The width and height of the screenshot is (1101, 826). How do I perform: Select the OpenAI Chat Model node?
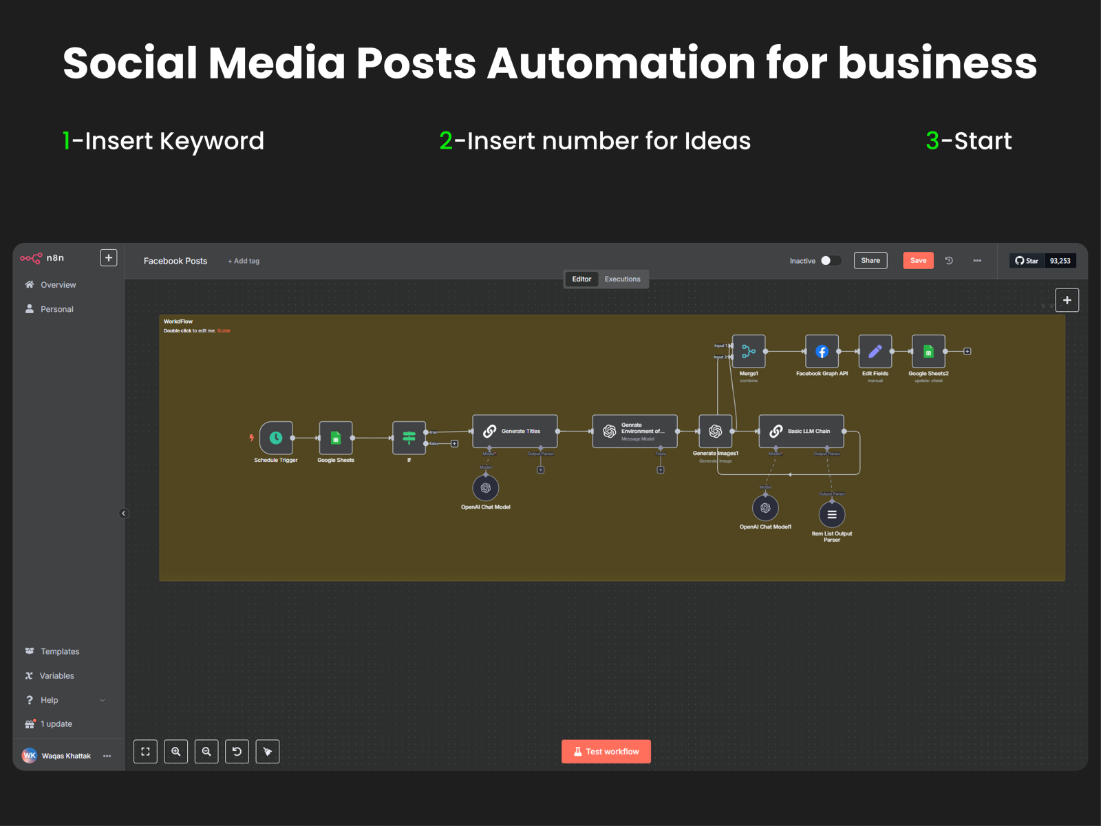pos(486,488)
